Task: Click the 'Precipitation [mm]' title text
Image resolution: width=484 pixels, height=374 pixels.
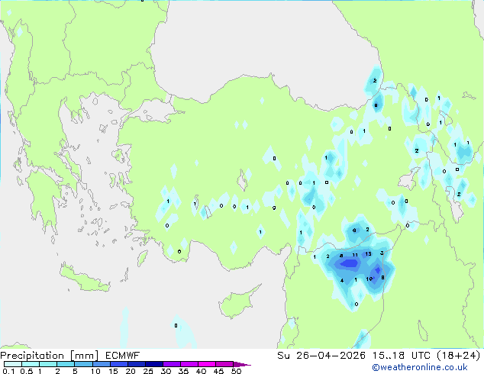Action: (x=50, y=356)
